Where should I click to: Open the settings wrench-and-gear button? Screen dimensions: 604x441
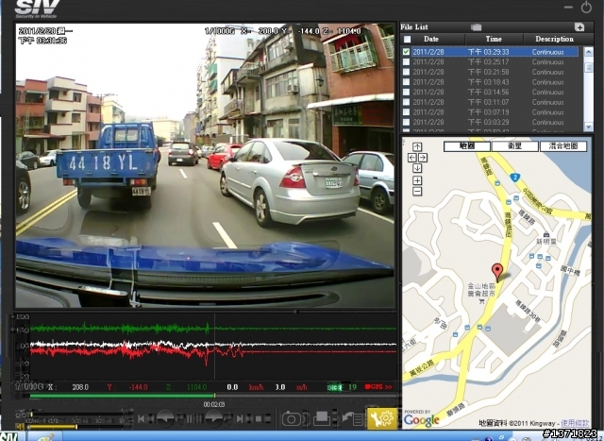382,418
